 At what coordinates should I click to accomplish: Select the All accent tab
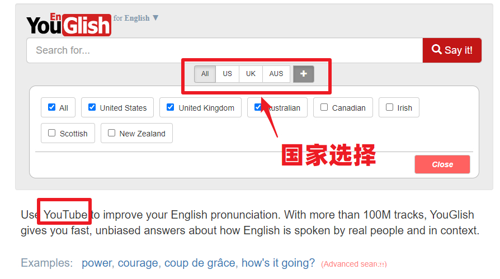coord(205,74)
